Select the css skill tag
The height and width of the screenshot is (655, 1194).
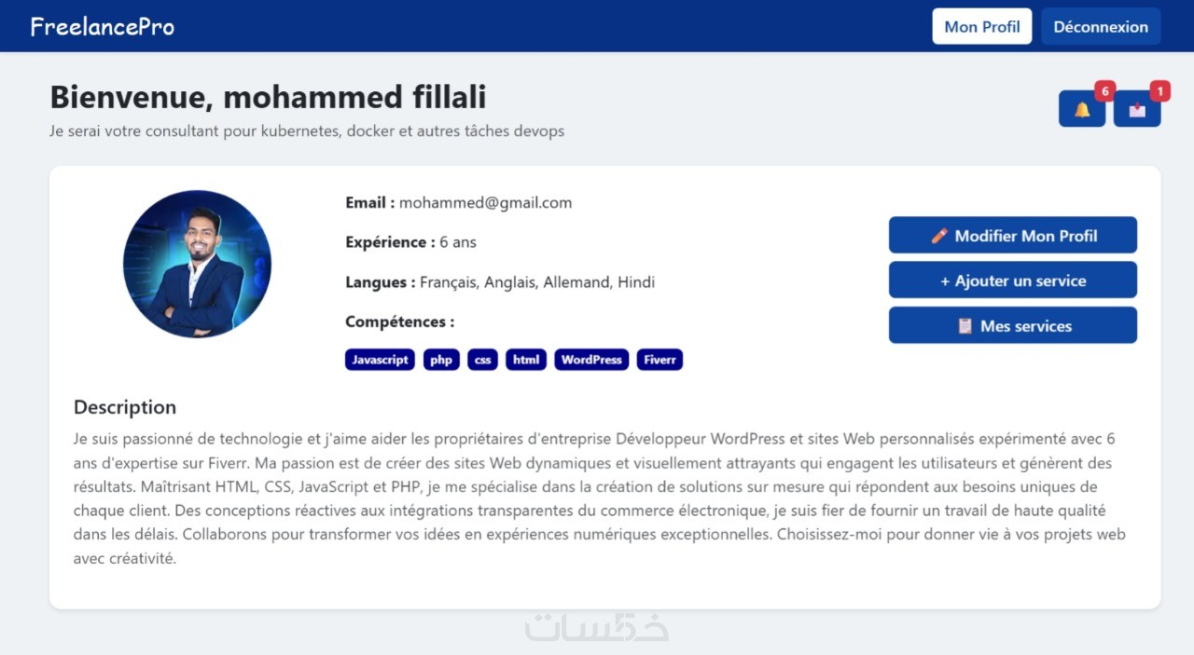coord(482,360)
